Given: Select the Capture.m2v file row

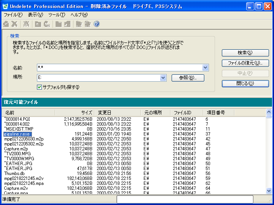Looking at the screenshot, I should point(16,188).
